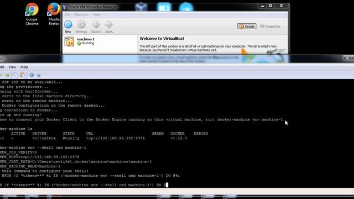Click VirtualBox title bar app icon
This screenshot has height=199, width=354.
[x=65, y=7]
